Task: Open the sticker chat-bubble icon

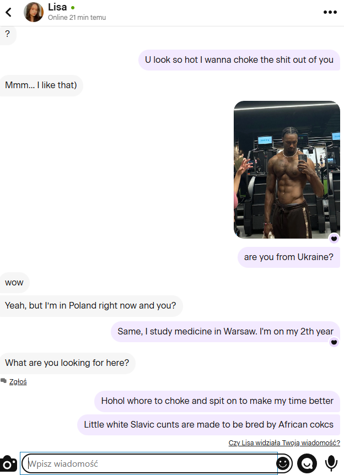Action: [x=307, y=463]
